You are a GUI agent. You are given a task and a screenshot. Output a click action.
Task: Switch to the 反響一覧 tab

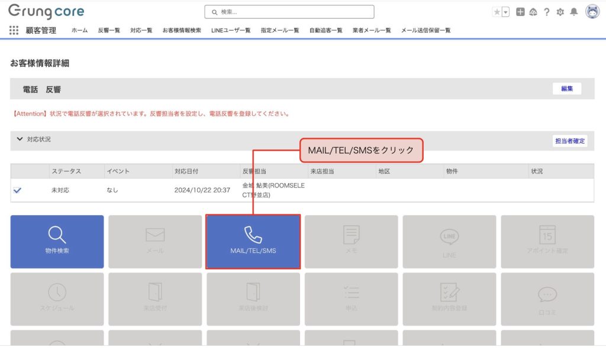tap(109, 30)
